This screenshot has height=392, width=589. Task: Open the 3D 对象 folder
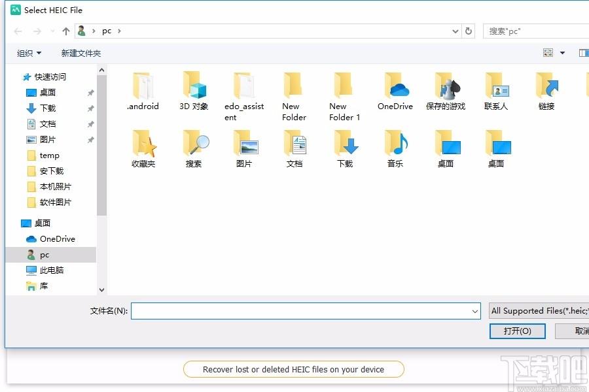pos(194,92)
